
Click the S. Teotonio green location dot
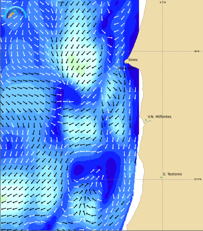[161, 177]
